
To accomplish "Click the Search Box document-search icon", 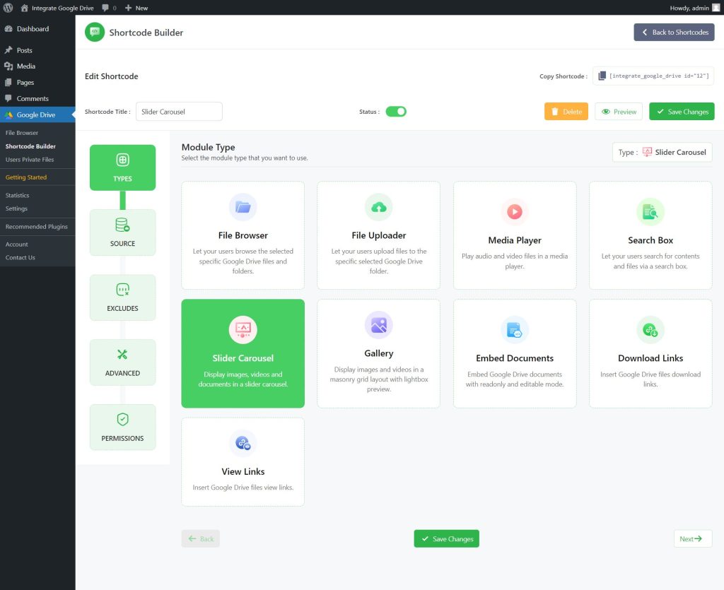I will [x=650, y=212].
